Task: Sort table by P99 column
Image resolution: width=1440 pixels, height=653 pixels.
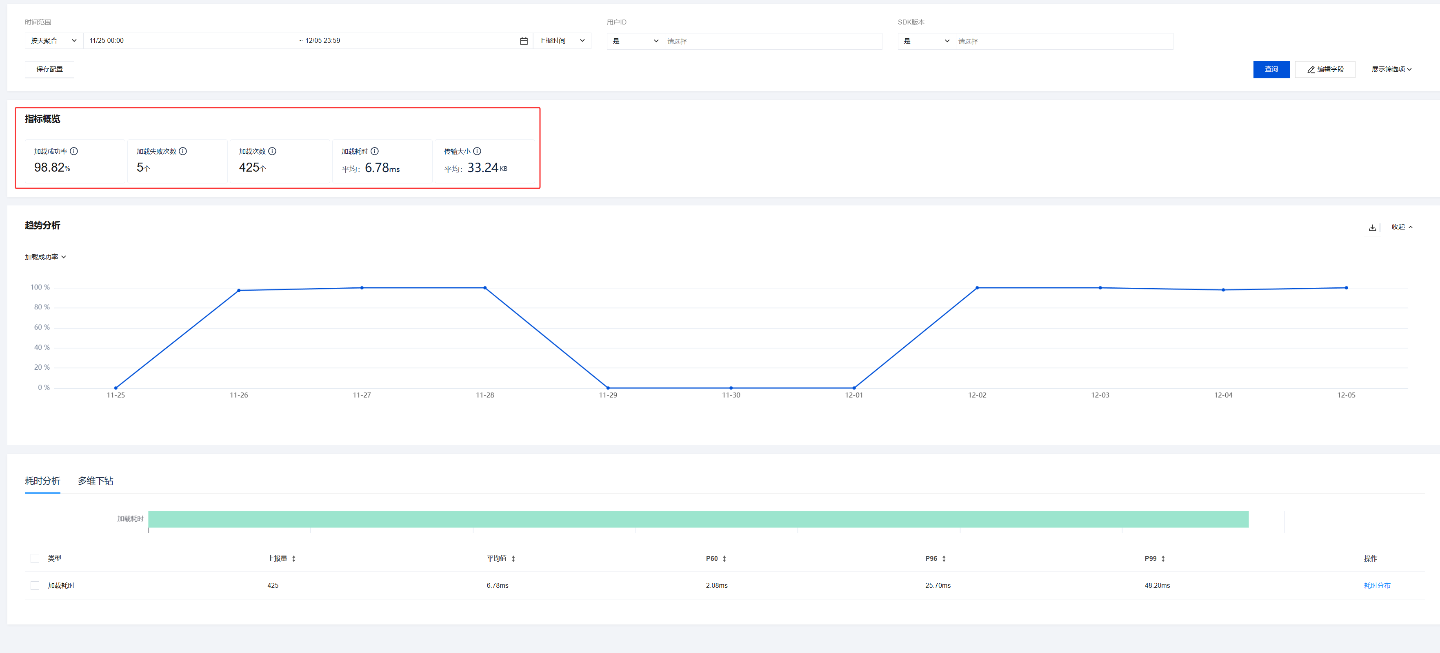Action: pyautogui.click(x=1163, y=559)
